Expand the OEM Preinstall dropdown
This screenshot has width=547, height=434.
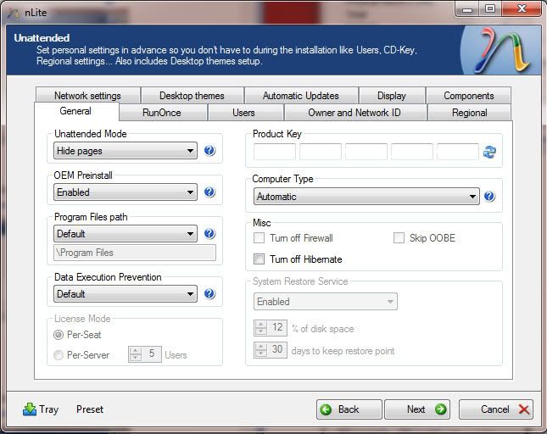point(126,192)
